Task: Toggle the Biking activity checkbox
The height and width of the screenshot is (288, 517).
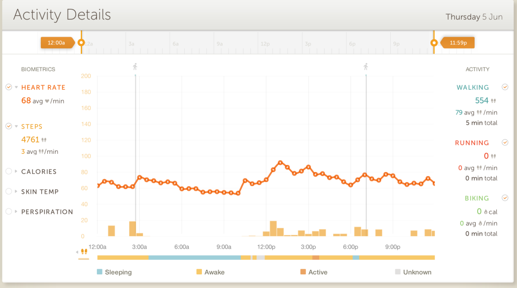Action: [505, 198]
